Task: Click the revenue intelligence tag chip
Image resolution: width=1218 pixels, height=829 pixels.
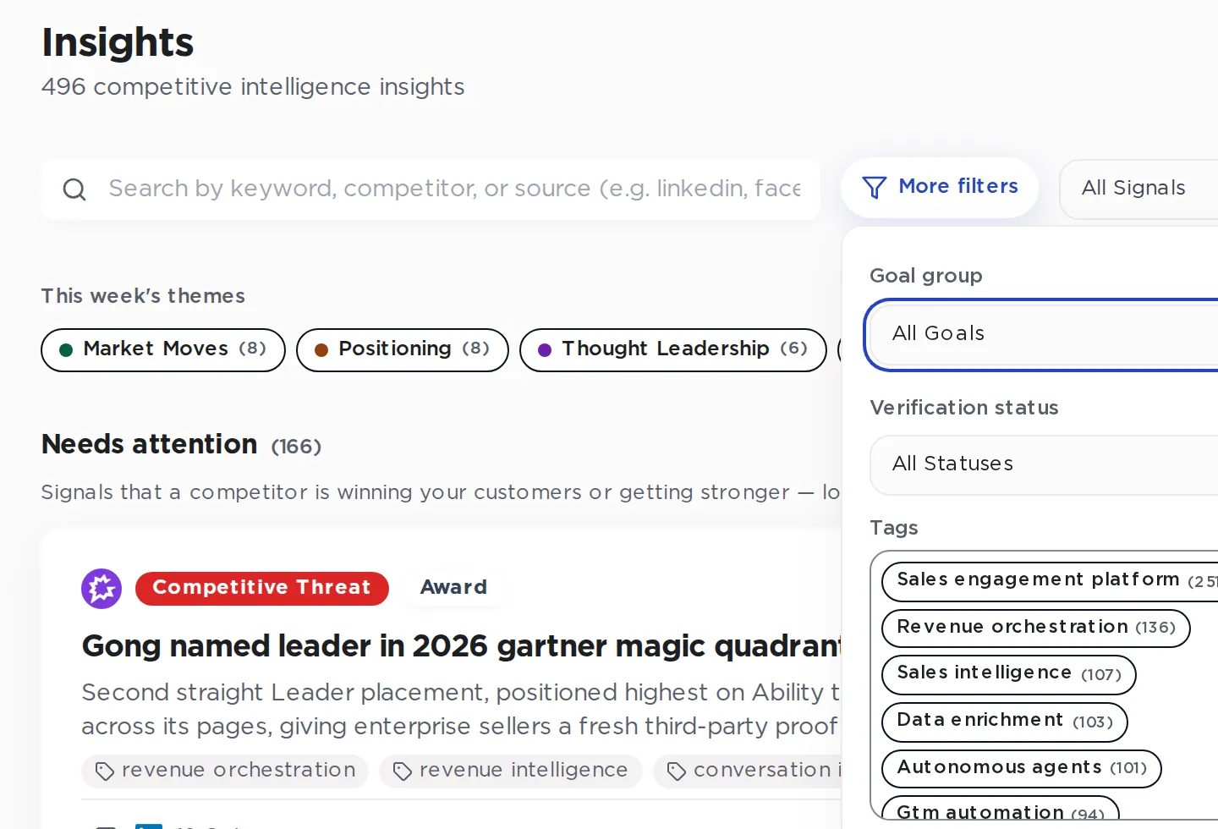Action: tap(511, 771)
